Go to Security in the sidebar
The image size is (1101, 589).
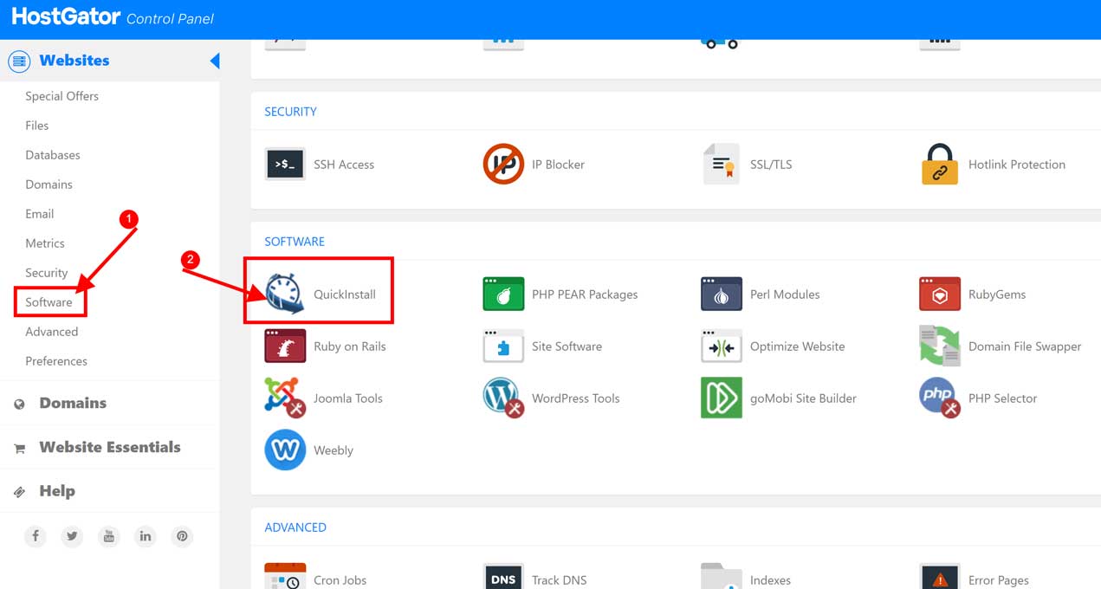(x=47, y=273)
